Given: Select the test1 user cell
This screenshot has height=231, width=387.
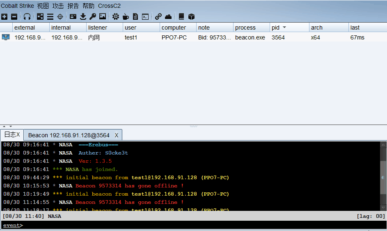Looking at the screenshot, I should [x=131, y=37].
